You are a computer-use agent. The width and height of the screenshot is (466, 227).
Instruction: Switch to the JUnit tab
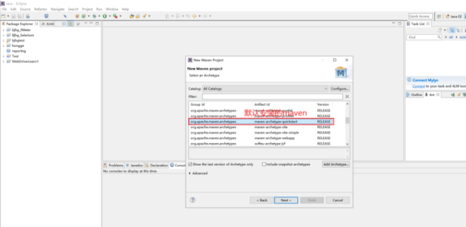point(47,24)
